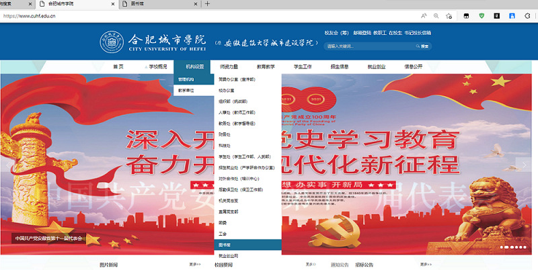
Task: Select 管理机构 submenu item
Action: coord(194,79)
